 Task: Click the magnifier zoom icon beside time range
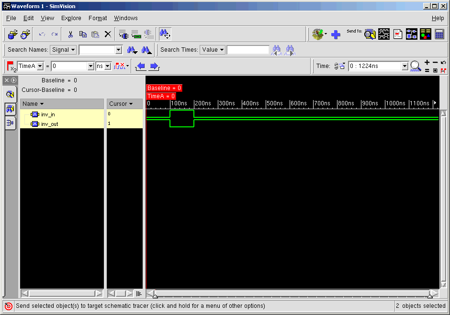pyautogui.click(x=415, y=66)
